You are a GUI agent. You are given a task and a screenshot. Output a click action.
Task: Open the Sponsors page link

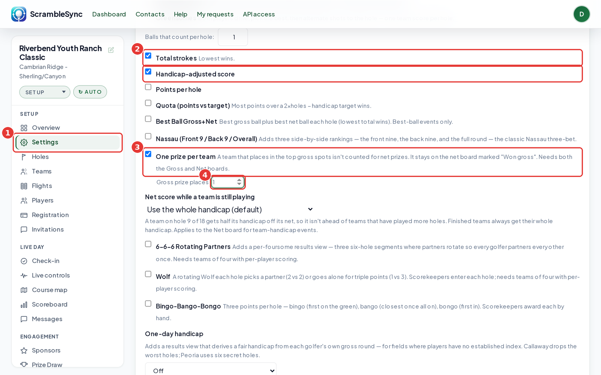(46, 351)
